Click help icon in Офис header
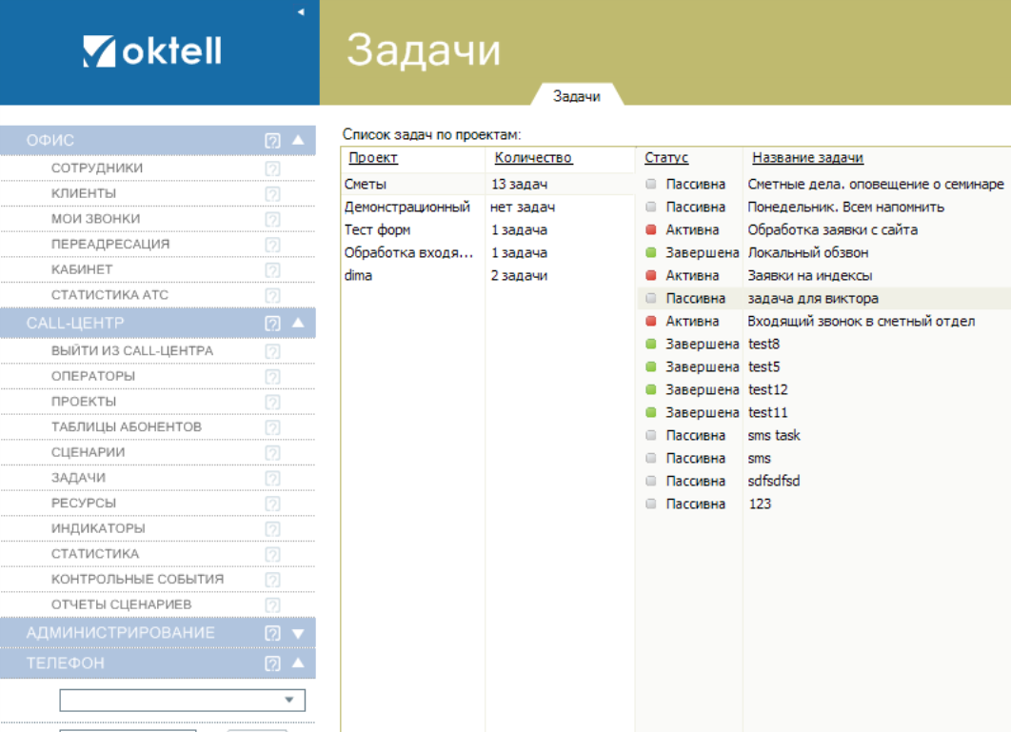 (x=272, y=141)
